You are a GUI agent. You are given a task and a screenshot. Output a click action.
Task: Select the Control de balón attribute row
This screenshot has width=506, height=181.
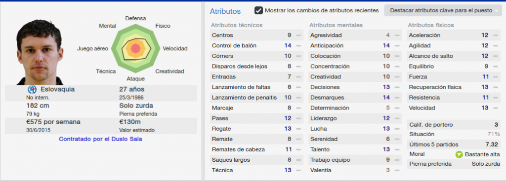coord(257,46)
